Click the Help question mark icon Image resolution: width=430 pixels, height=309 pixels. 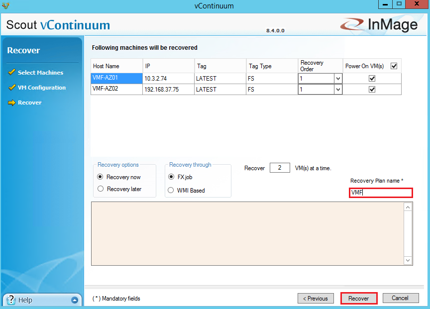11,300
